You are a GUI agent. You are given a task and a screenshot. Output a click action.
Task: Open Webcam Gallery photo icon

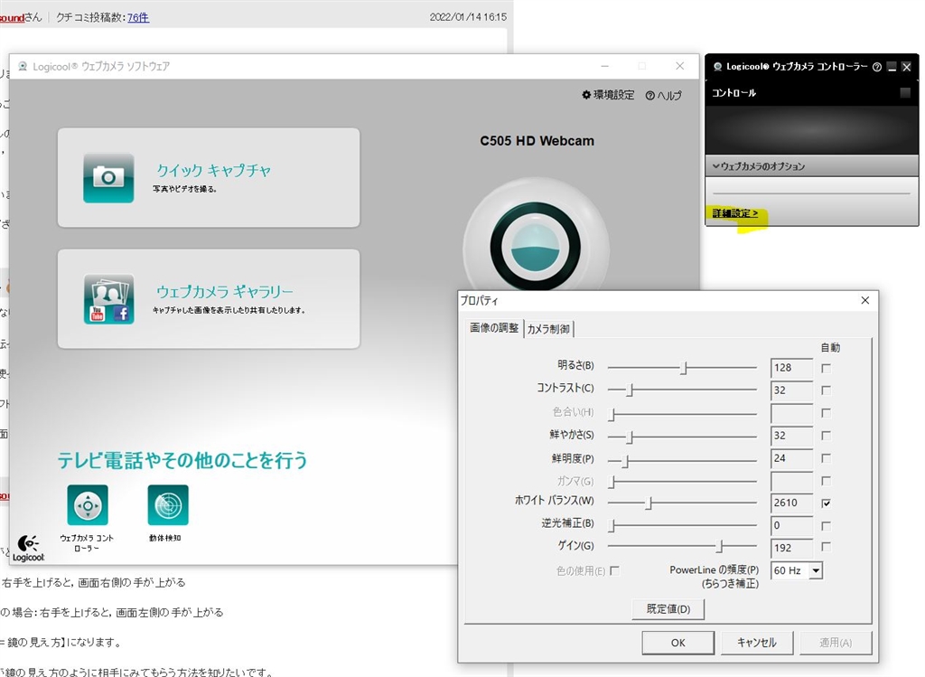coord(108,298)
